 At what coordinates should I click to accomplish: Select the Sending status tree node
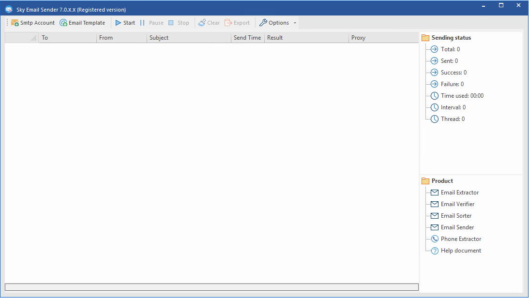451,38
